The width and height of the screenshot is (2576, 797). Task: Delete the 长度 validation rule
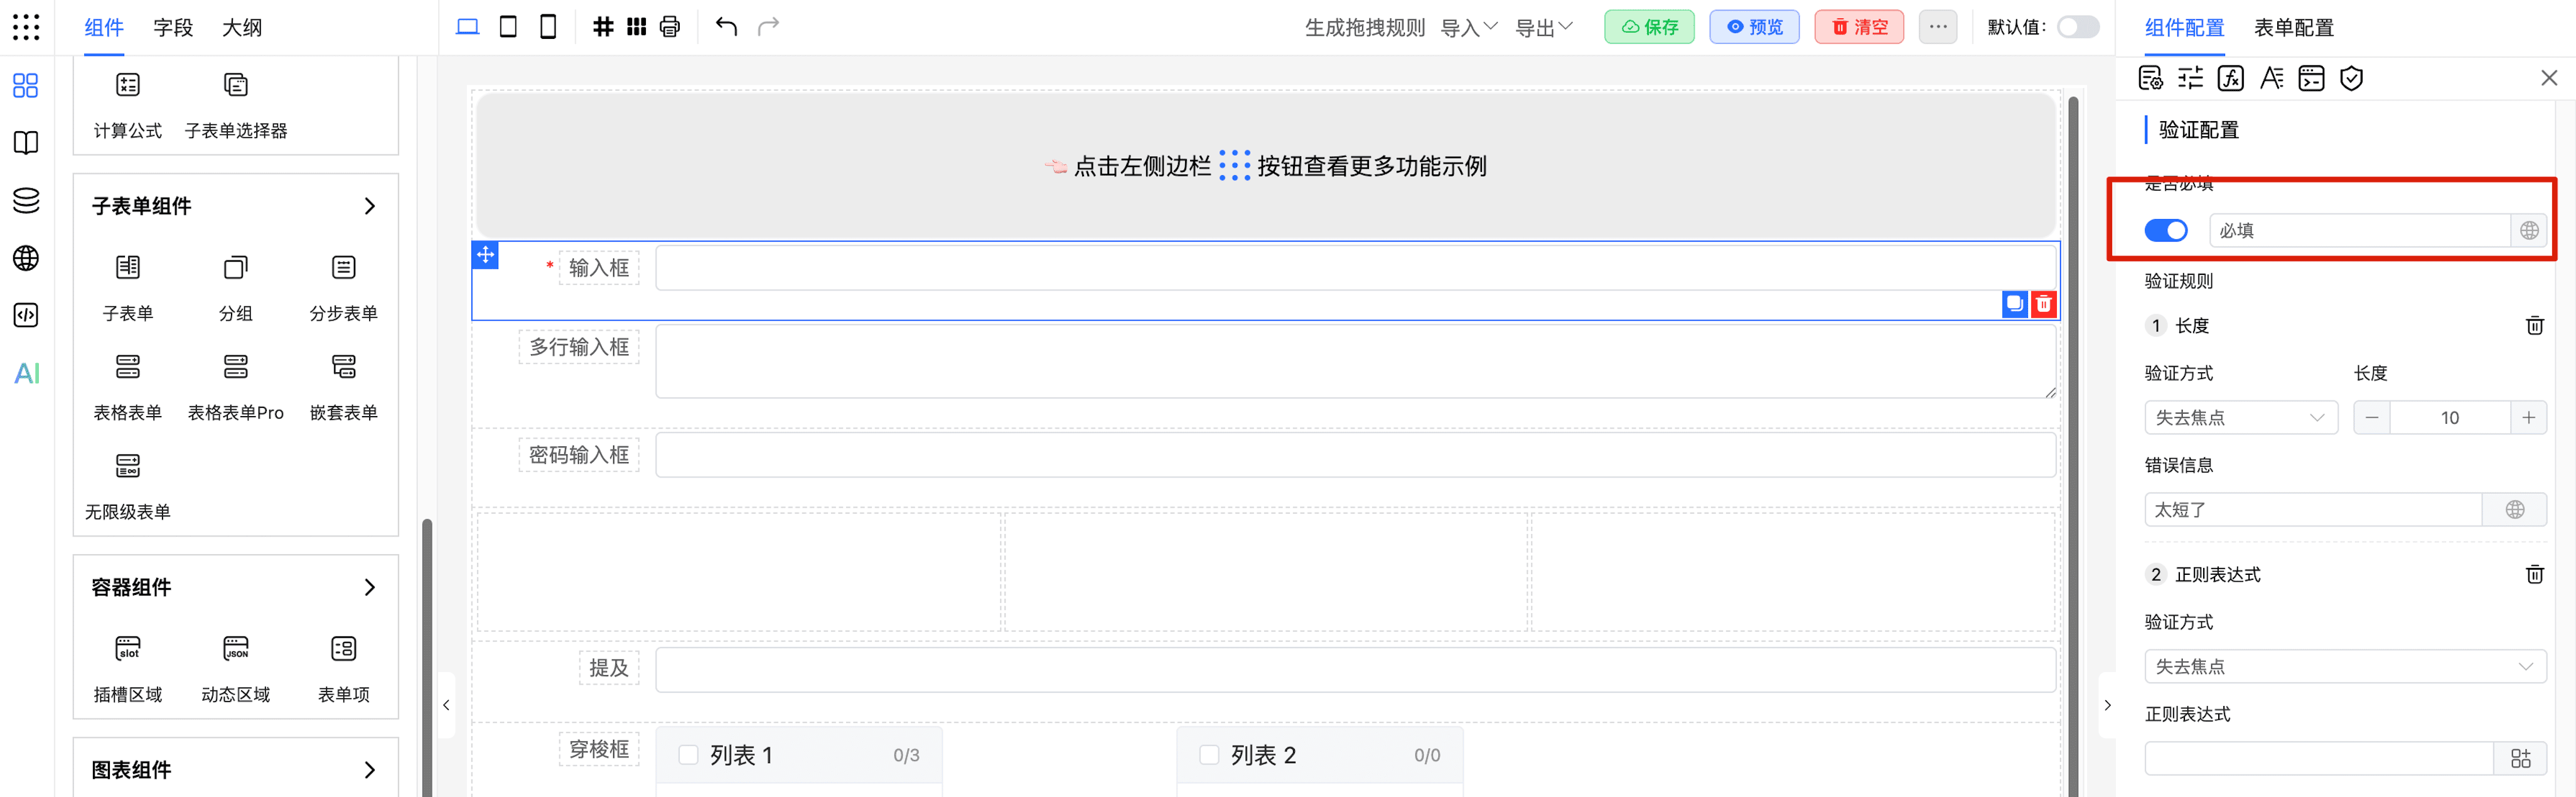[2534, 326]
